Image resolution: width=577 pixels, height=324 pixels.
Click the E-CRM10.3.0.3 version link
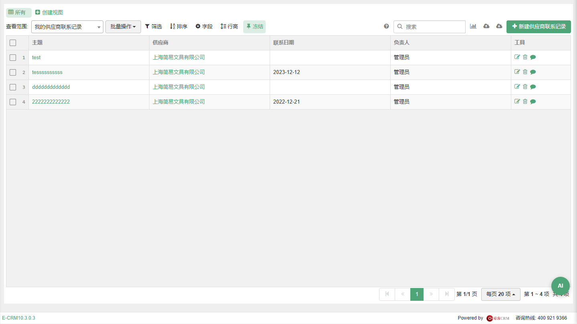click(x=18, y=318)
